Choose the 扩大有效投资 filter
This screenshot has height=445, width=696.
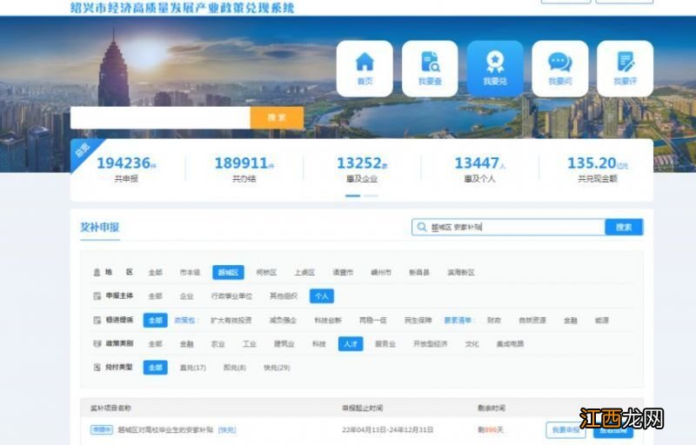231,321
